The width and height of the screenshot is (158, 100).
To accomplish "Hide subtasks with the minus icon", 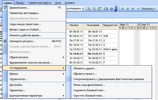I will point(138,9).
